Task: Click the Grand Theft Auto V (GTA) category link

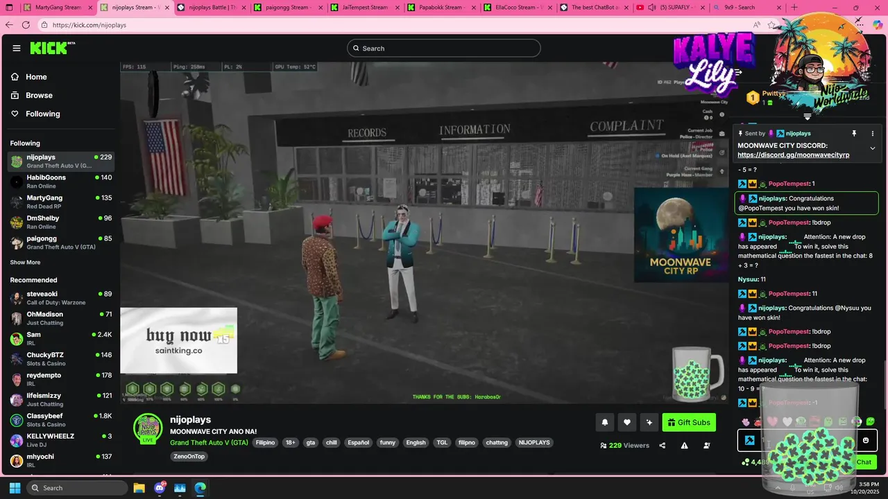Action: pyautogui.click(x=209, y=442)
